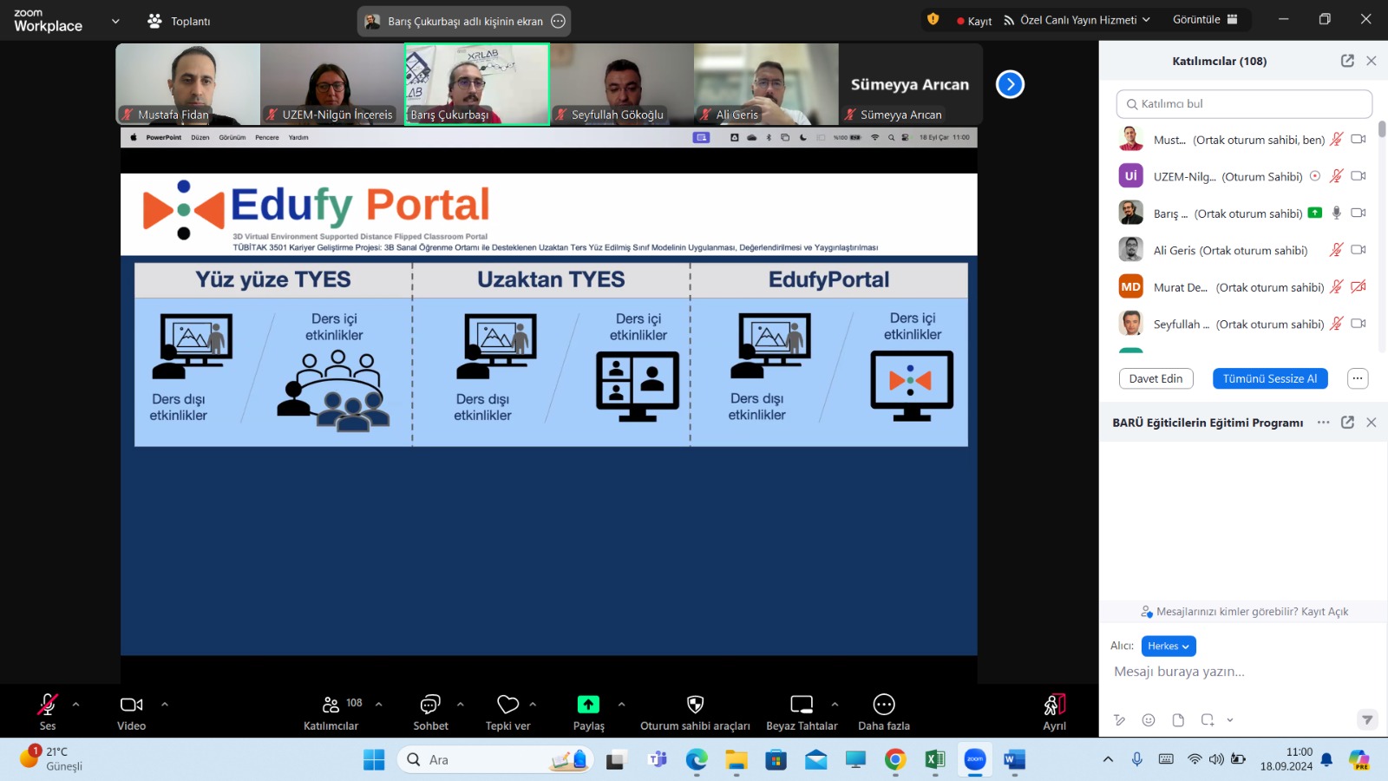The height and width of the screenshot is (781, 1388).
Task: Open Excel from the taskbar
Action: tap(935, 759)
